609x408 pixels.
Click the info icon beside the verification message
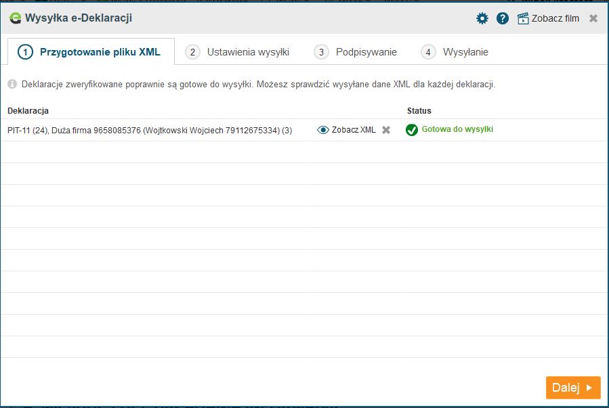12,84
